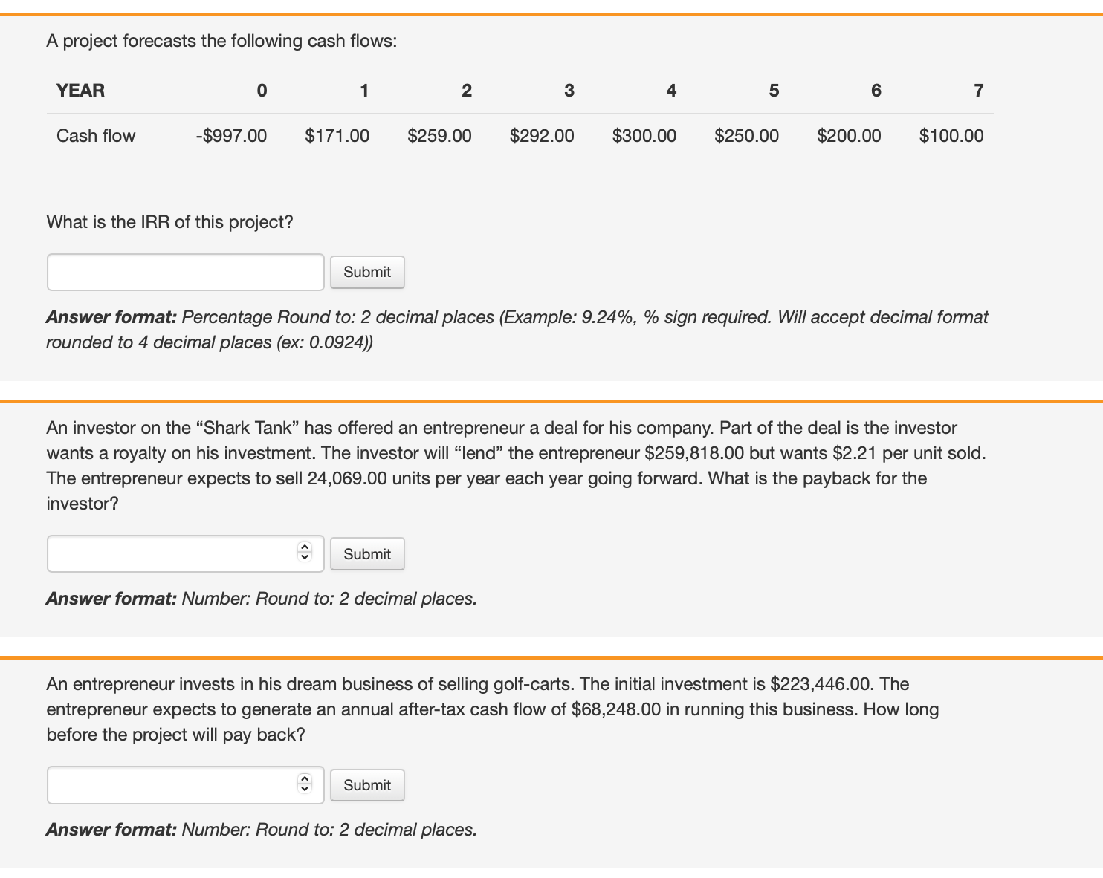Screen dimensions: 1103x878
Task: Click the year 3 column header
Action: click(x=569, y=91)
